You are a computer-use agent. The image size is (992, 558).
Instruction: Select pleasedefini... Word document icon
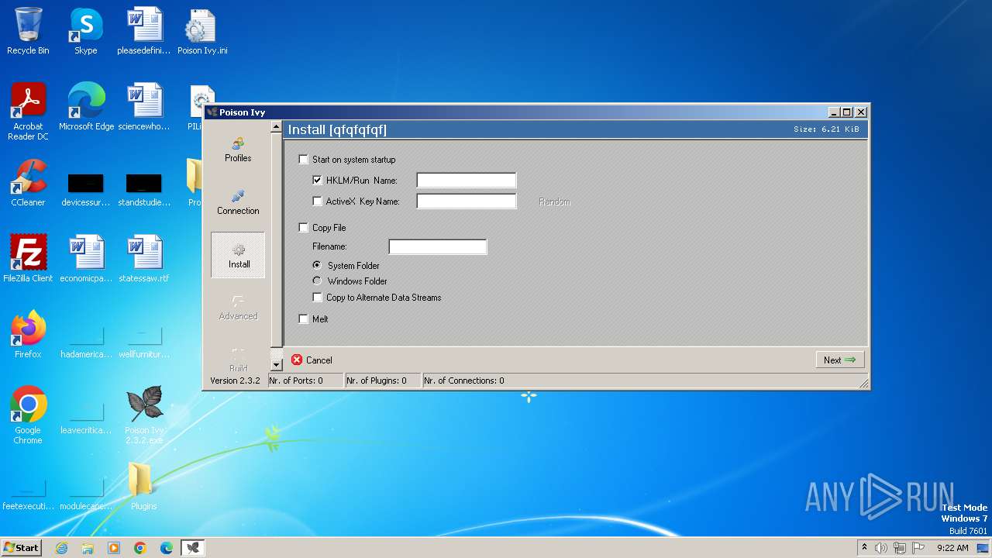click(144, 31)
